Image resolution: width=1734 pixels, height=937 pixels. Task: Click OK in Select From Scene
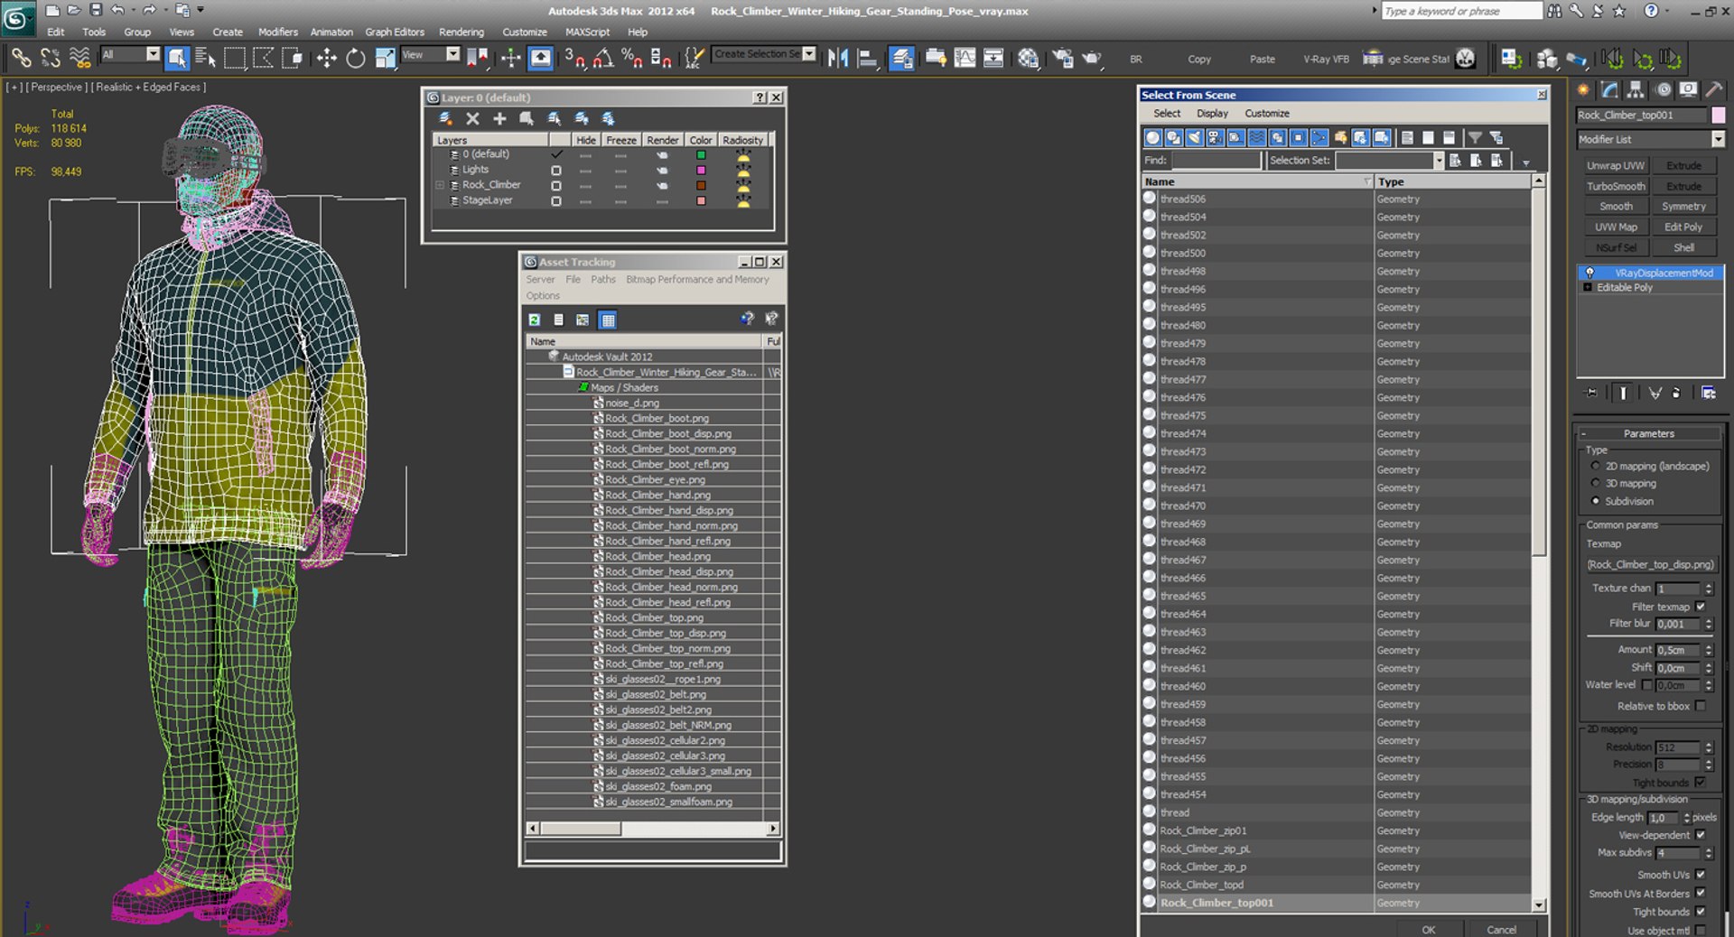(x=1428, y=930)
